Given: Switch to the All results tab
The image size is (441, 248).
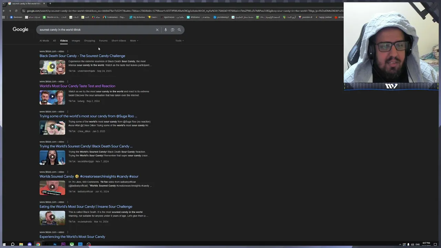Looking at the screenshot, I should (x=54, y=41).
